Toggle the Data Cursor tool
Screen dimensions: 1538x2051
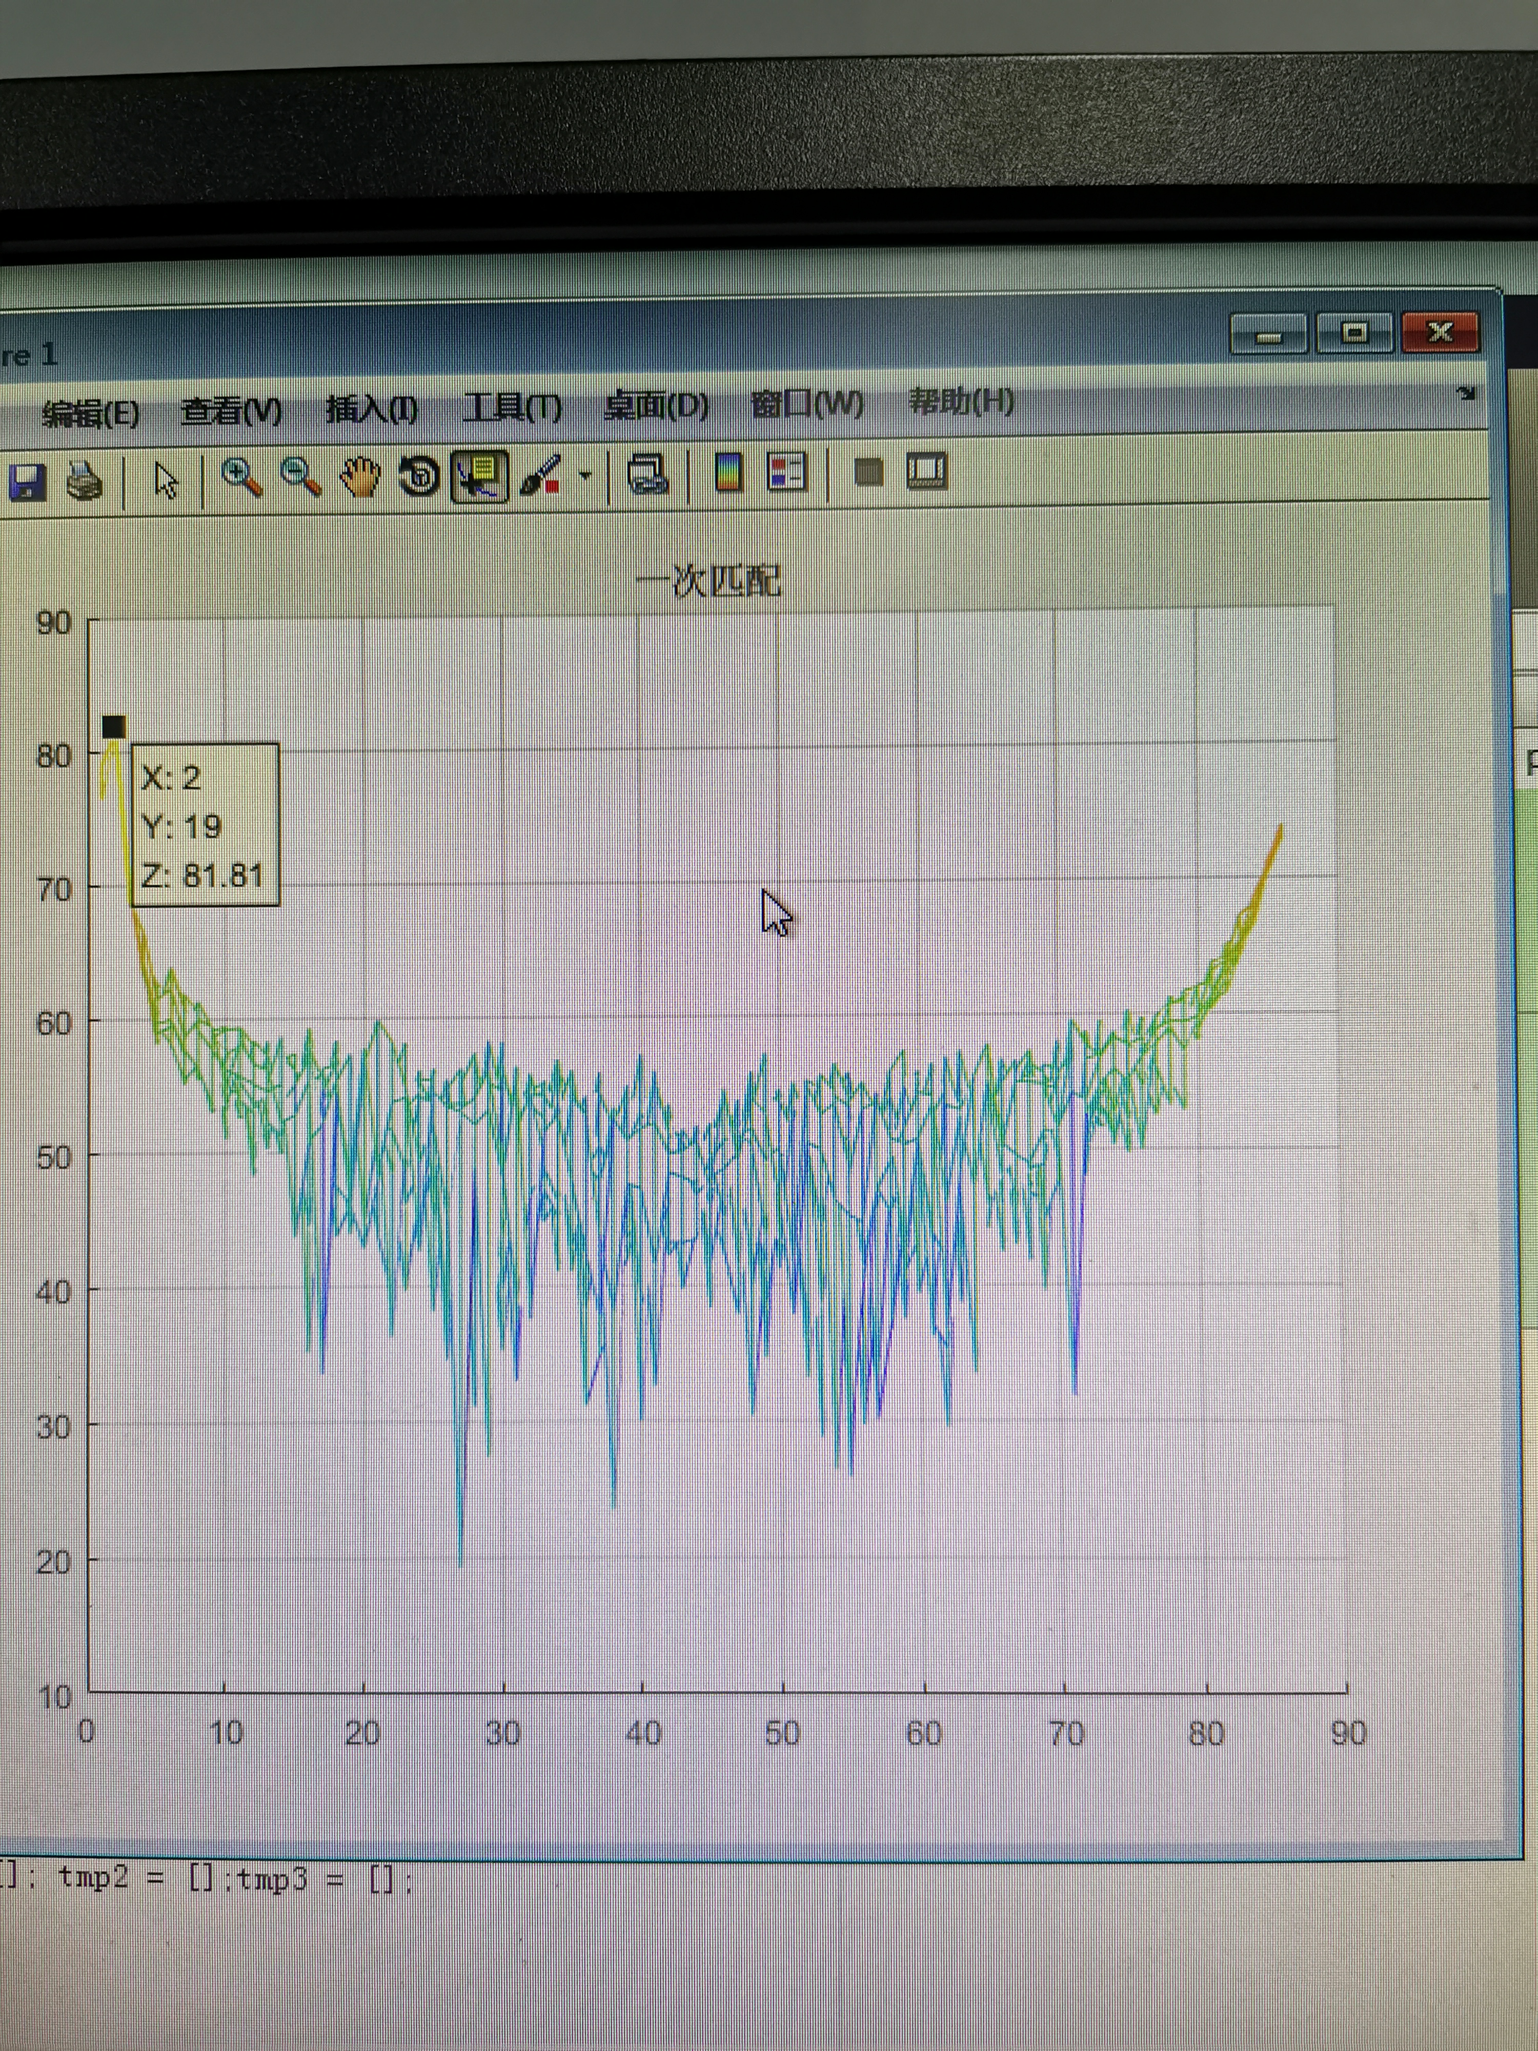[479, 476]
